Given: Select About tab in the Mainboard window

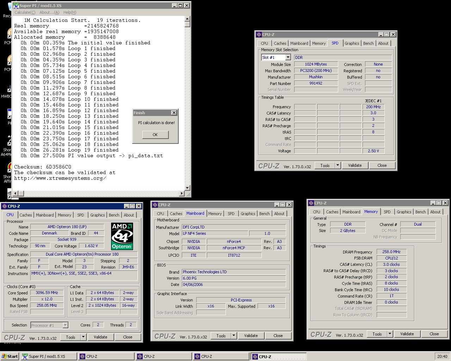Looking at the screenshot, I should 279,214.
